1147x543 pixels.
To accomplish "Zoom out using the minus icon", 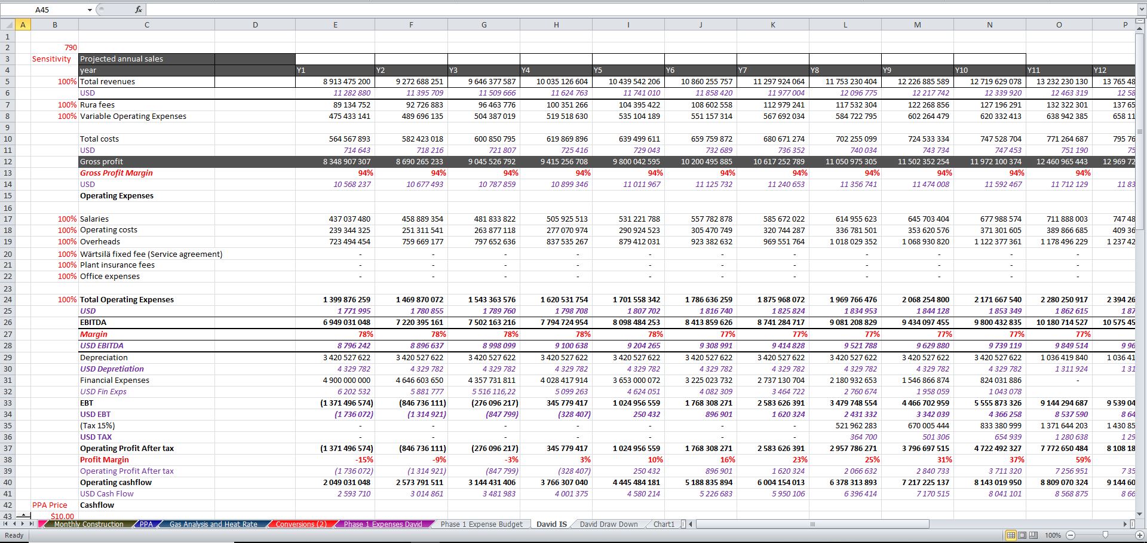I will 1070,535.
